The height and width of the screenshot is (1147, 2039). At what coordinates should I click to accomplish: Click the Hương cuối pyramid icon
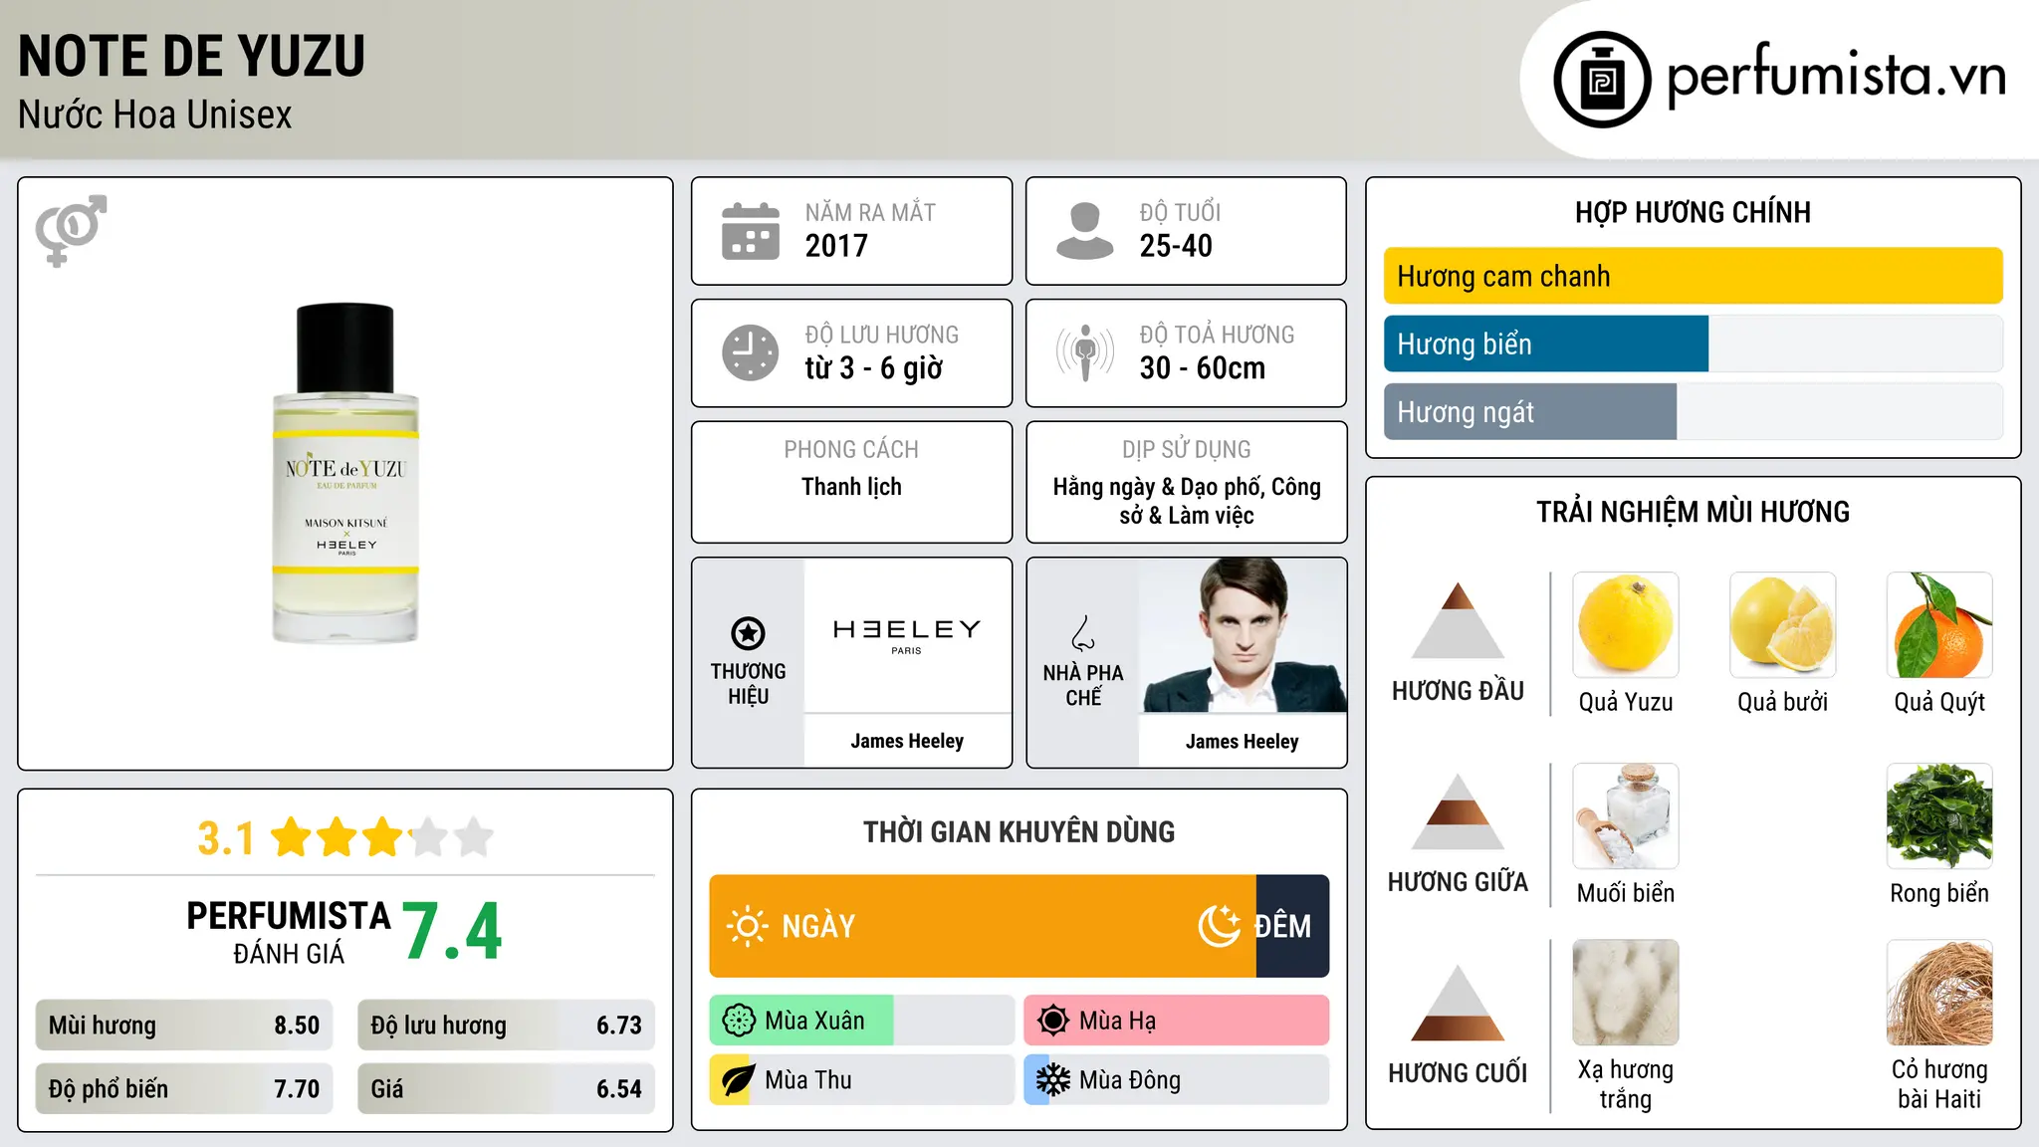point(1458,1003)
